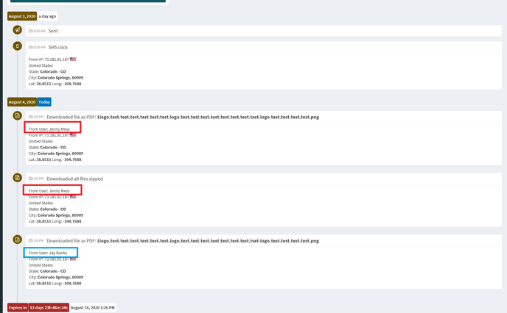Click the last PDF download timeline icon

coord(17,240)
